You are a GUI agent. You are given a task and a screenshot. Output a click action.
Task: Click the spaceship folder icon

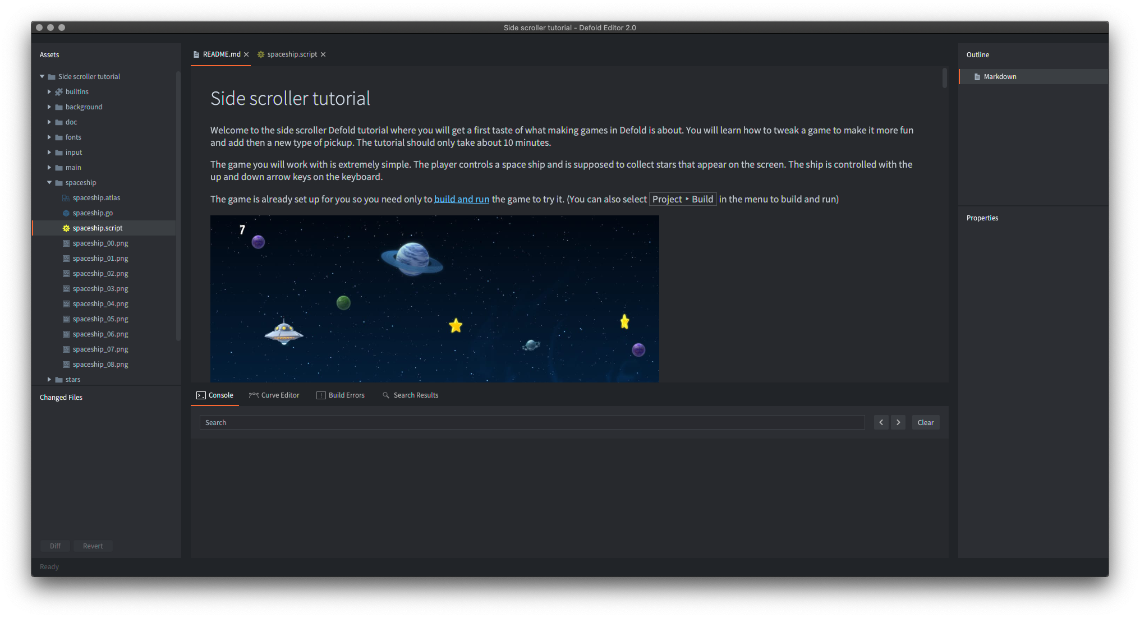59,183
